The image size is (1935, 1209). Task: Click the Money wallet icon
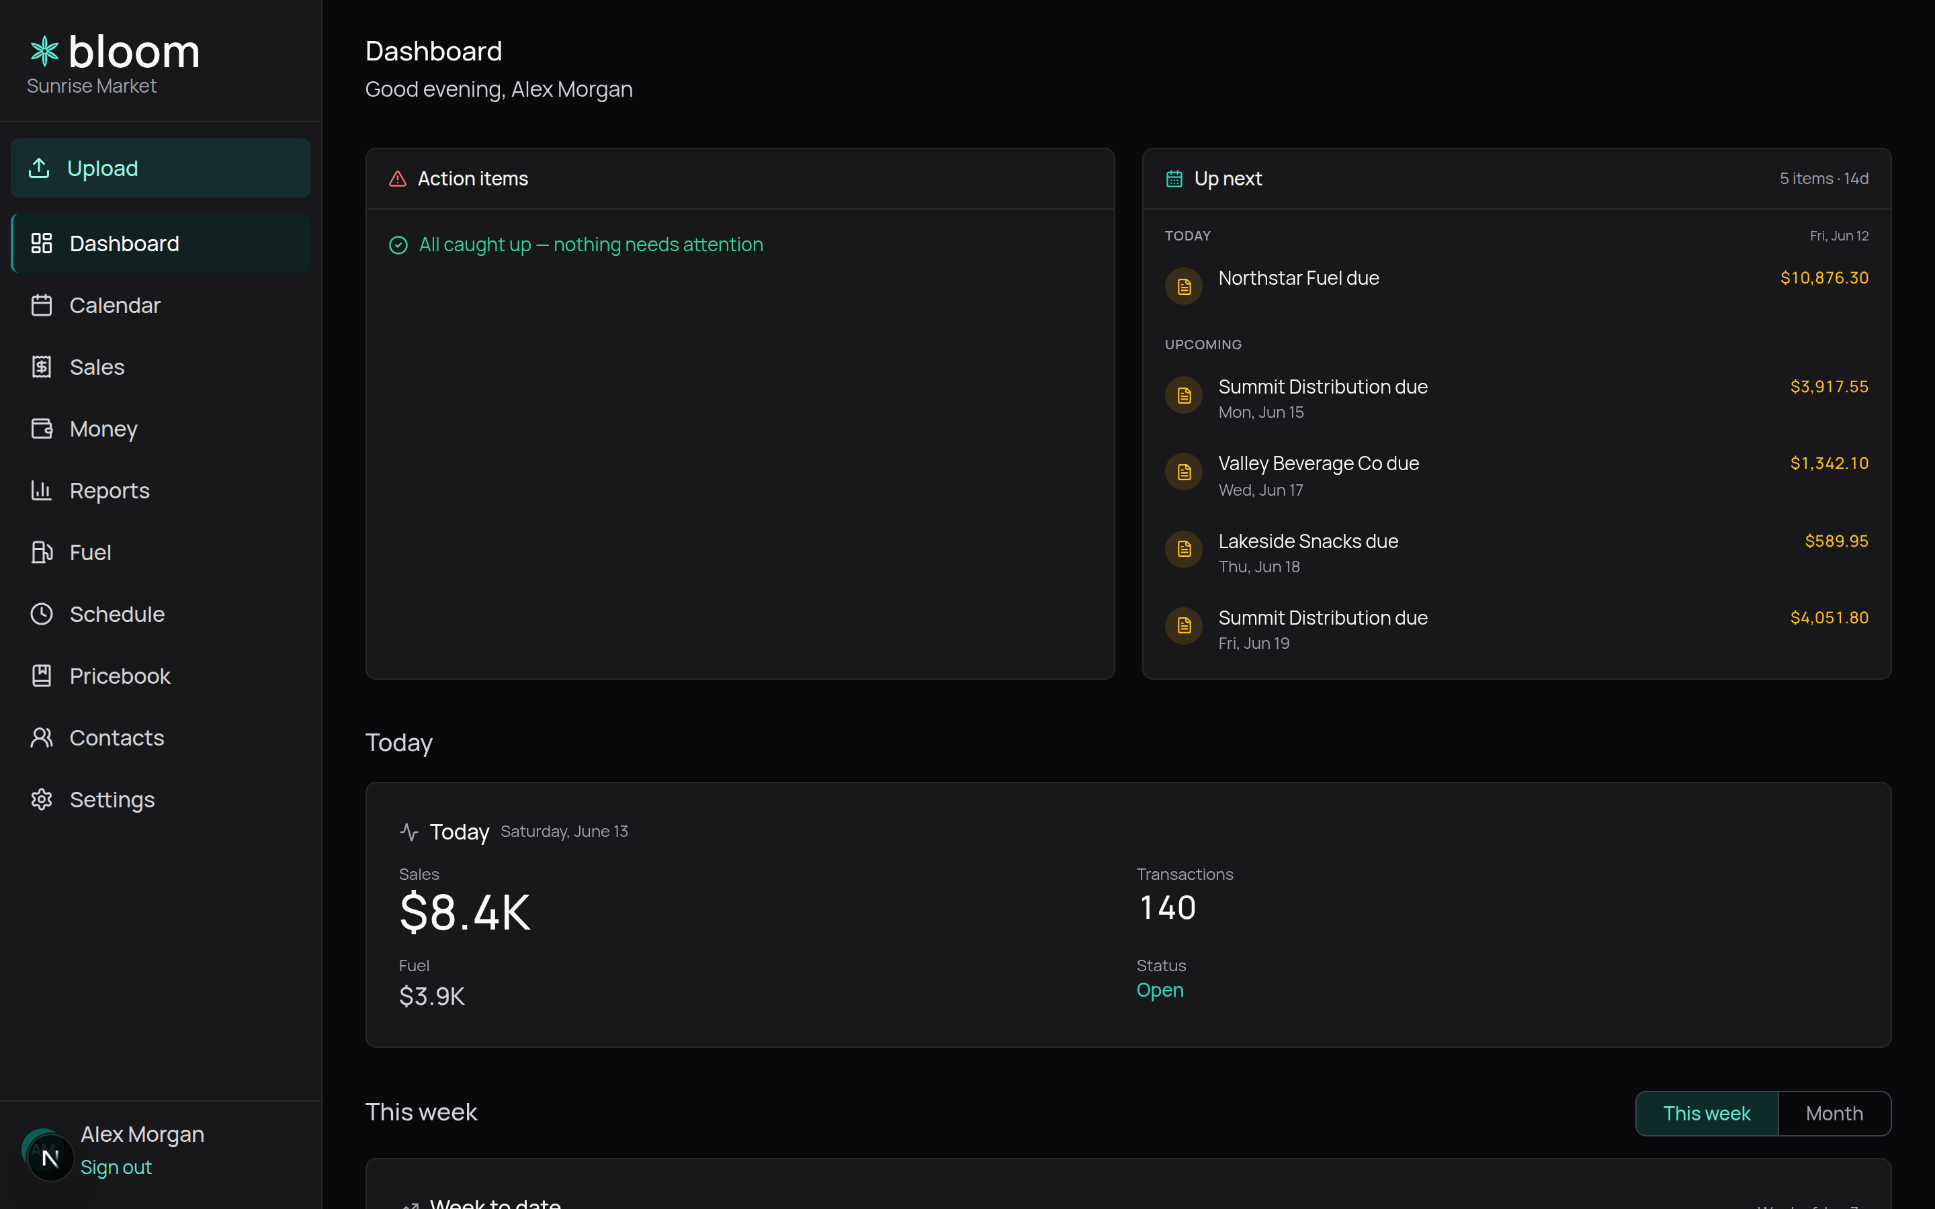click(x=42, y=429)
